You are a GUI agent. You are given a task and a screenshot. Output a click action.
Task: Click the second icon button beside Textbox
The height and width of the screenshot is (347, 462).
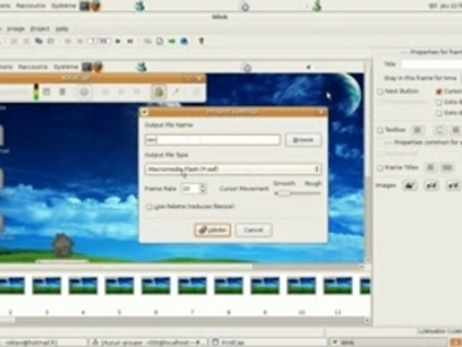[439, 130]
